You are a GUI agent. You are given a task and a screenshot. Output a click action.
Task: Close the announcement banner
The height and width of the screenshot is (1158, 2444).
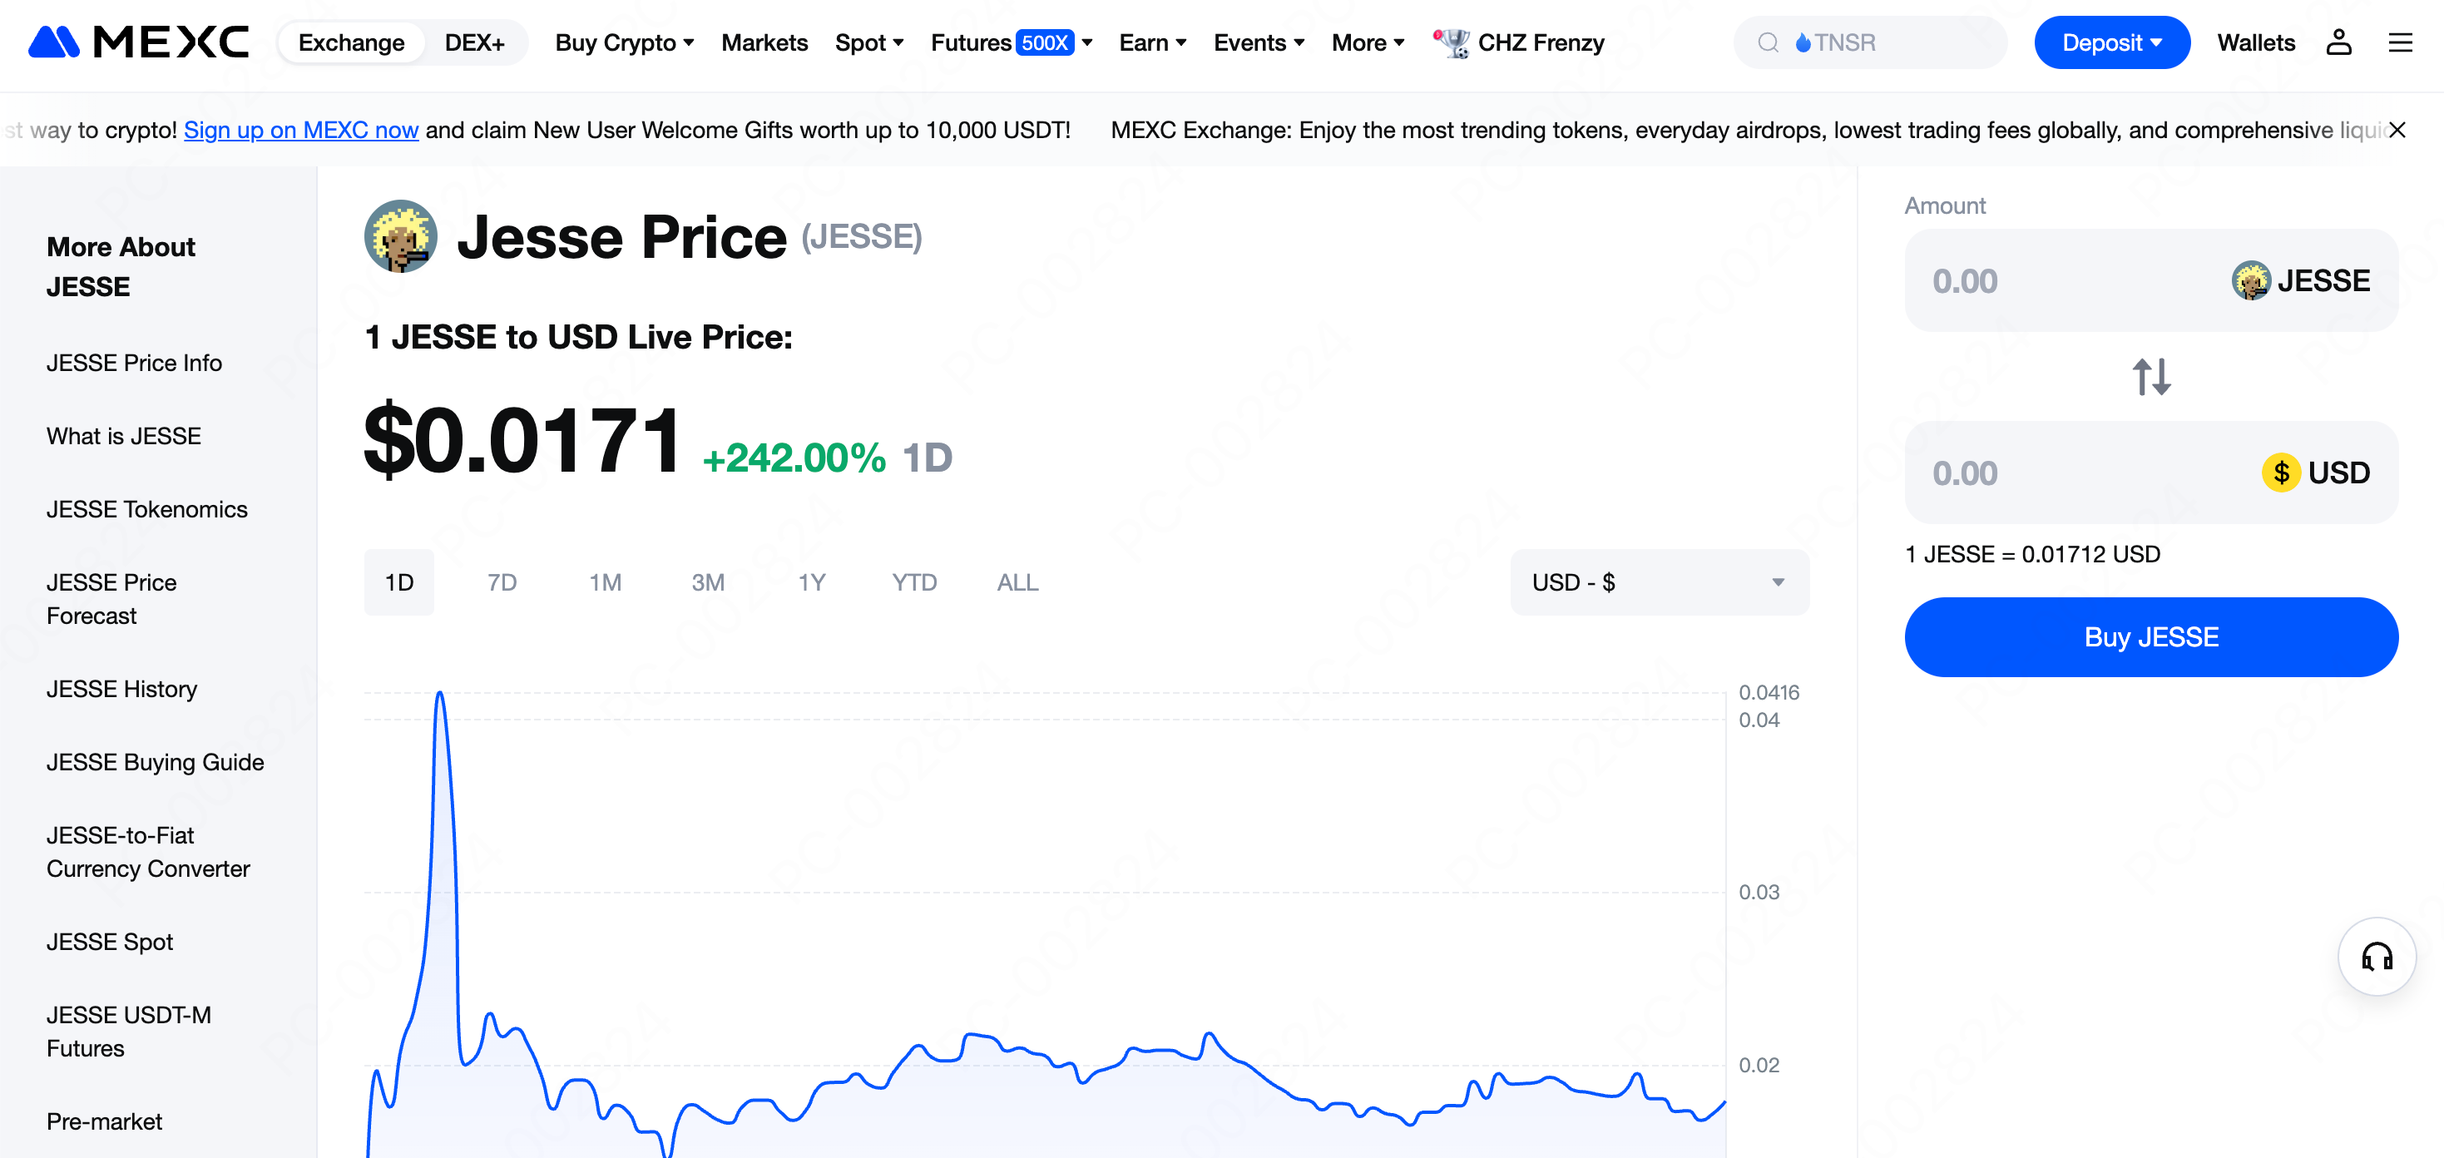point(2397,130)
